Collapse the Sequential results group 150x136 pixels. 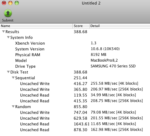click(x=13, y=78)
